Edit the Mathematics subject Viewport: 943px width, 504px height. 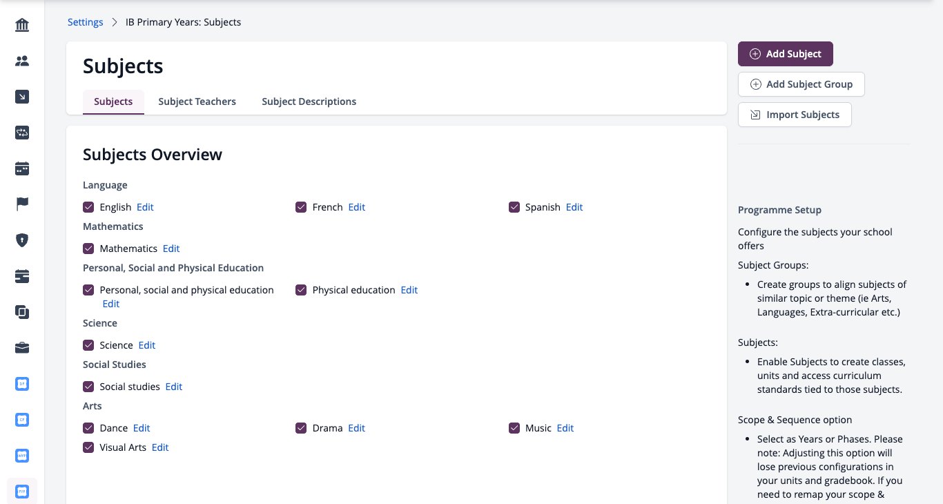(x=171, y=249)
